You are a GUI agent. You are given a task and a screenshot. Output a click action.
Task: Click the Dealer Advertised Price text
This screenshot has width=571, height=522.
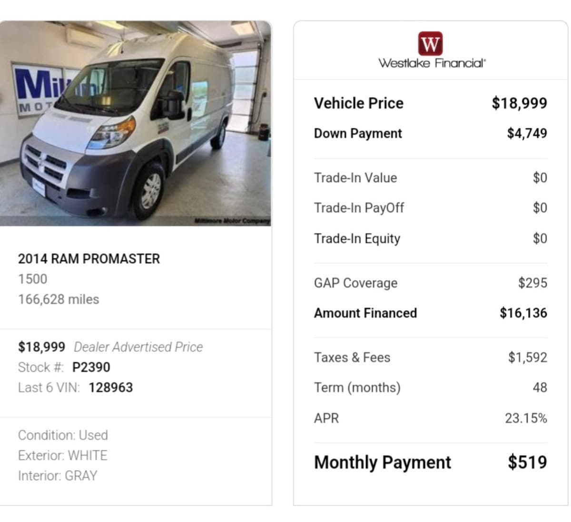pyautogui.click(x=138, y=347)
